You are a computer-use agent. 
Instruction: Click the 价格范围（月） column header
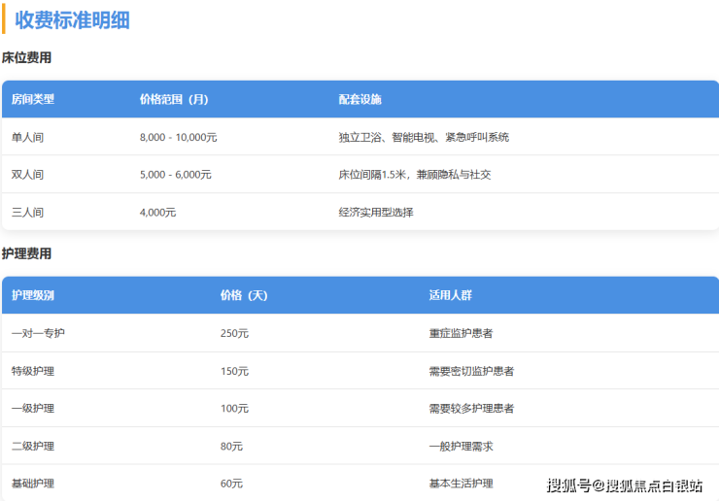pos(174,99)
